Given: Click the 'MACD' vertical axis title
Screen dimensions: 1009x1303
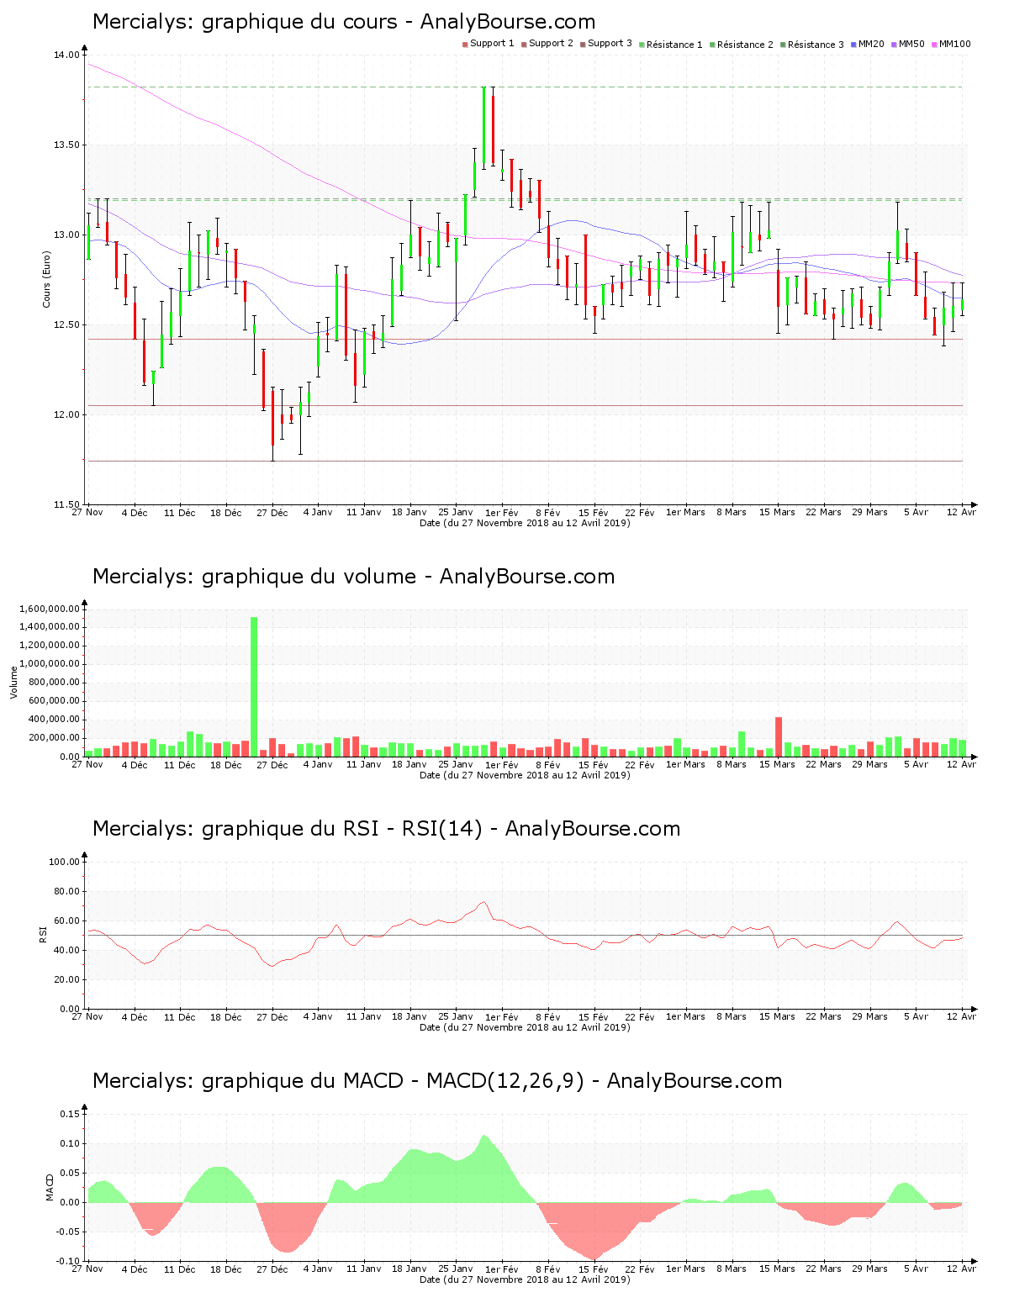Looking at the screenshot, I should [50, 1187].
